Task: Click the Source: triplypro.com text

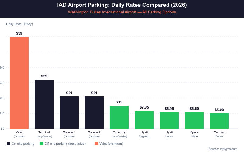Action: [223, 149]
